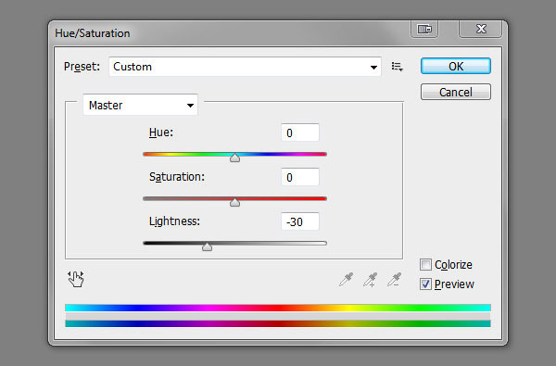Image resolution: width=556 pixels, height=366 pixels.
Task: Open the preset options menu icon
Action: pos(398,67)
